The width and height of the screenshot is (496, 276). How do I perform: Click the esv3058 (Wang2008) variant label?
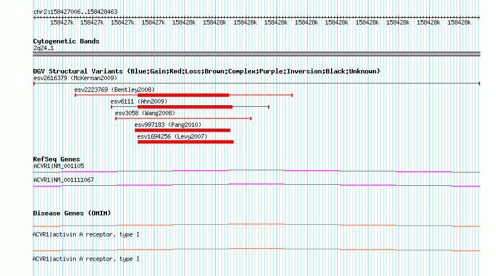(x=145, y=113)
